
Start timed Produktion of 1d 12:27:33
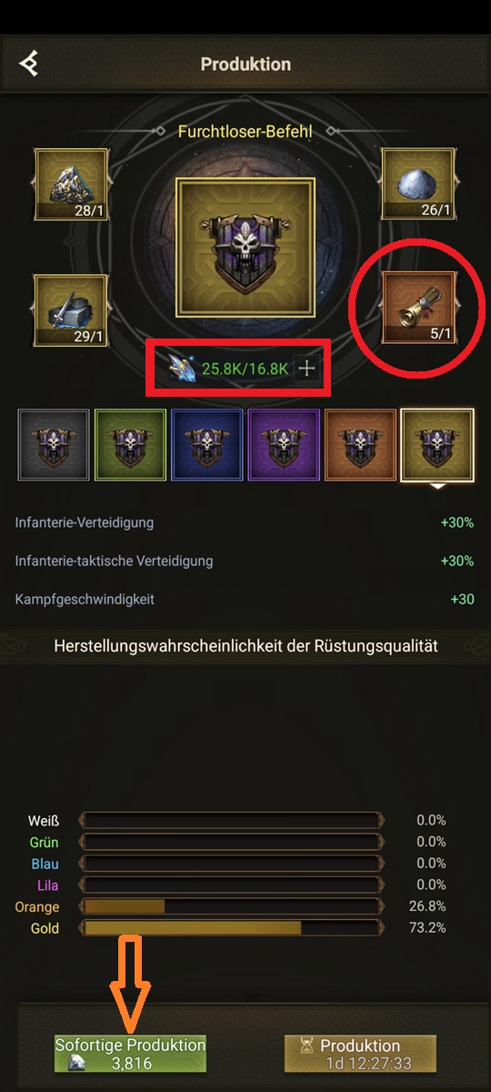coord(360,1054)
